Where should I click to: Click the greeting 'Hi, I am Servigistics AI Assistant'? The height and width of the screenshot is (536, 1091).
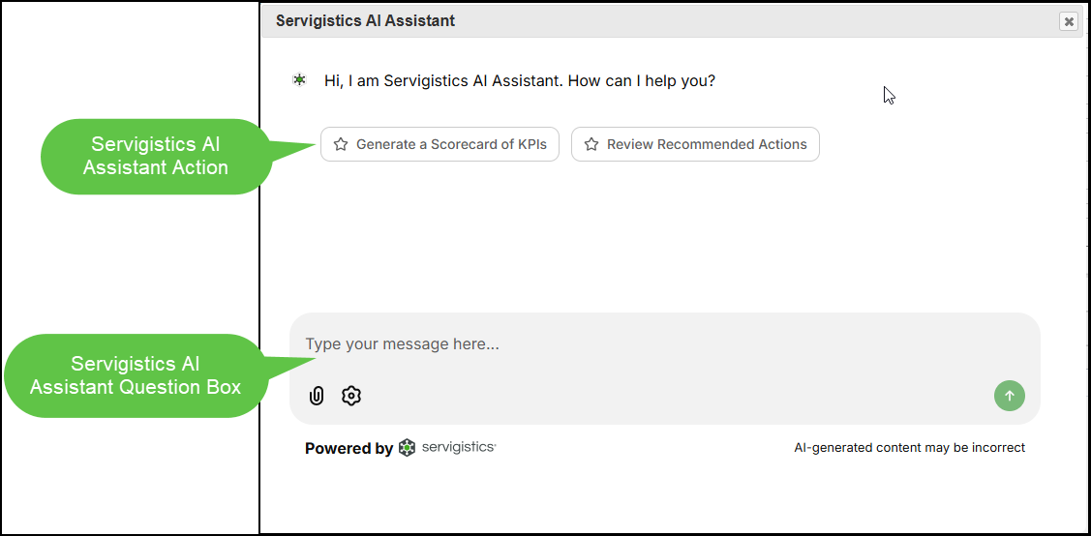coord(520,80)
